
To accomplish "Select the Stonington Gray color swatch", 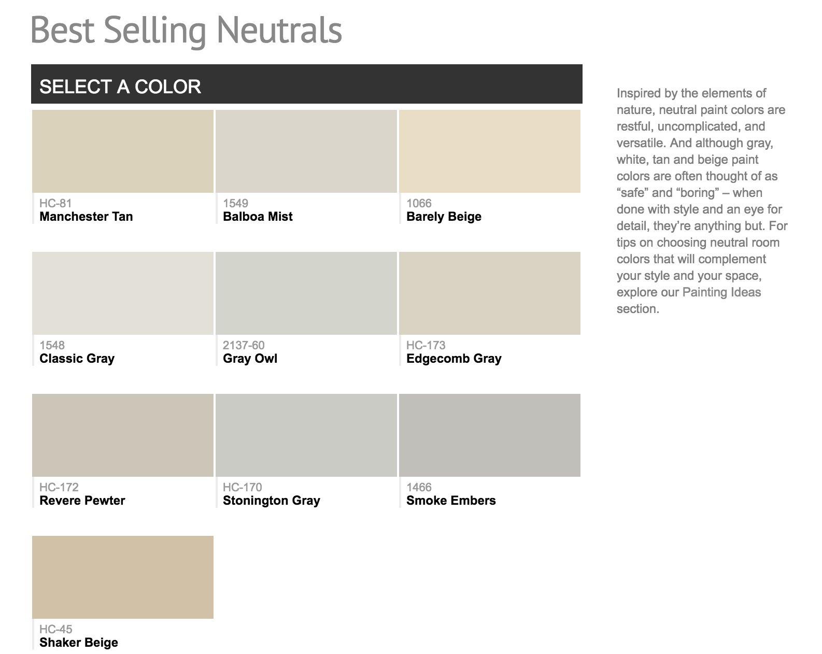I will coord(306,435).
